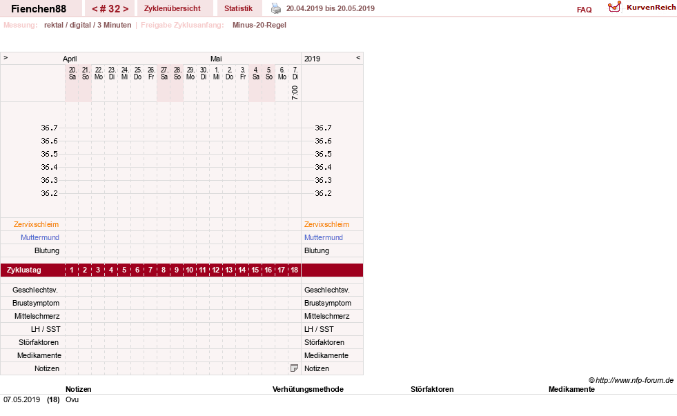Click the Zyklustag row label

coord(23,270)
